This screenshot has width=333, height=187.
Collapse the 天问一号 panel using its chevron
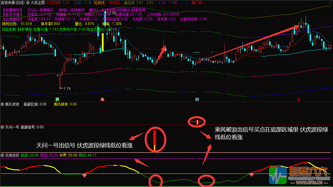pyautogui.click(x=2, y=127)
